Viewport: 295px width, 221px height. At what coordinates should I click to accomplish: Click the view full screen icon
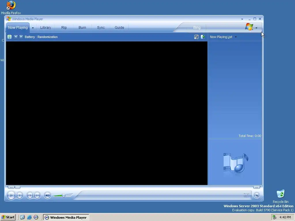coord(247,195)
